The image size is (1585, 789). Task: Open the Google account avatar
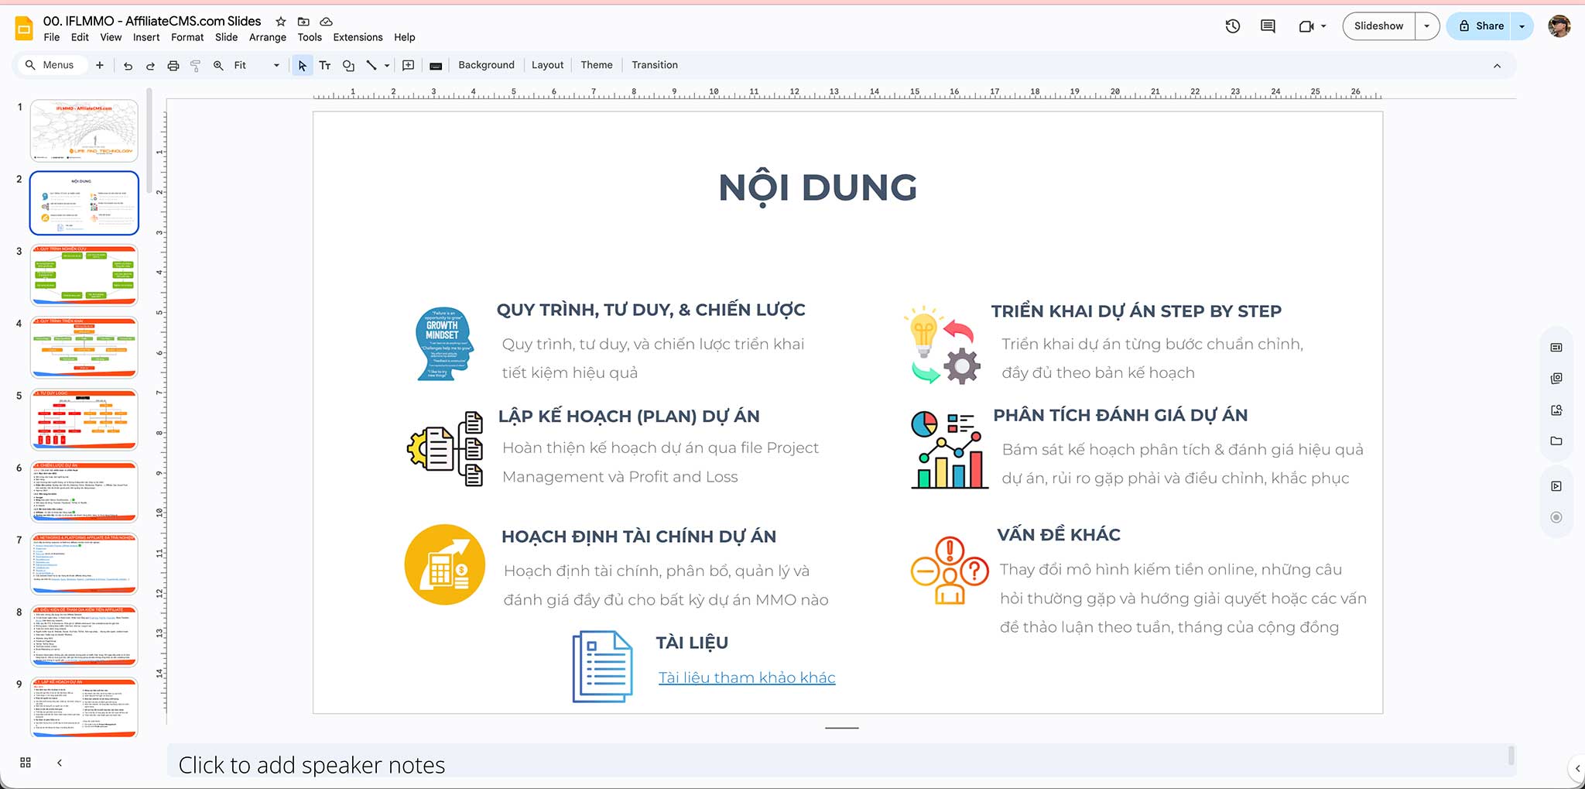point(1559,26)
